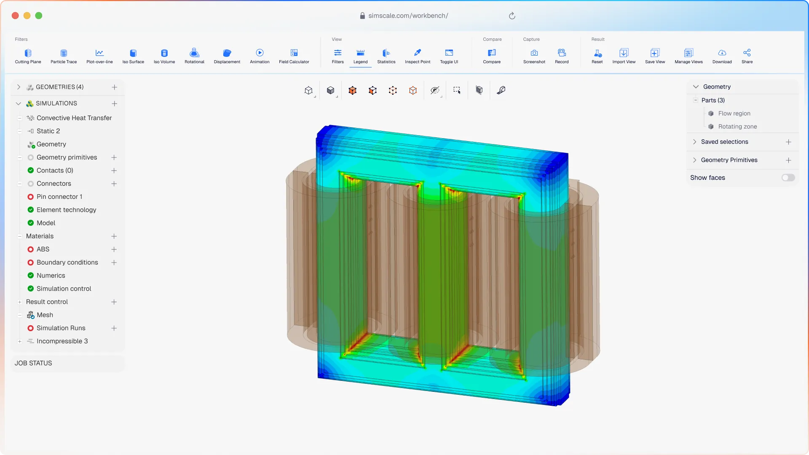This screenshot has width=809, height=455.
Task: Add a material beside Materials
Action: tap(114, 236)
